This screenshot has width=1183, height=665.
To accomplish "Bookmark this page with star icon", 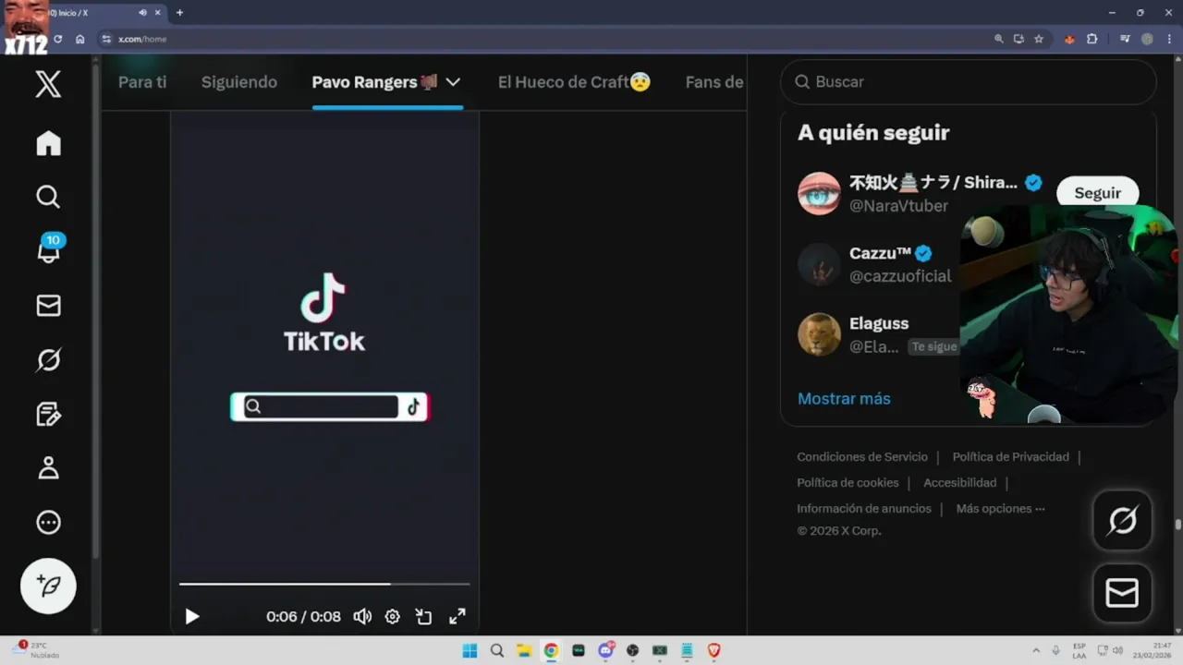I will point(1039,39).
